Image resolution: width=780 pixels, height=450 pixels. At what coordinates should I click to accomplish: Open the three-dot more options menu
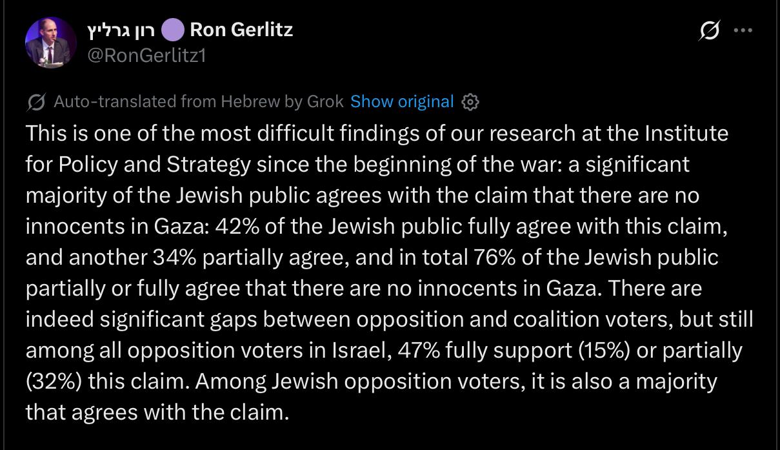coord(743,30)
